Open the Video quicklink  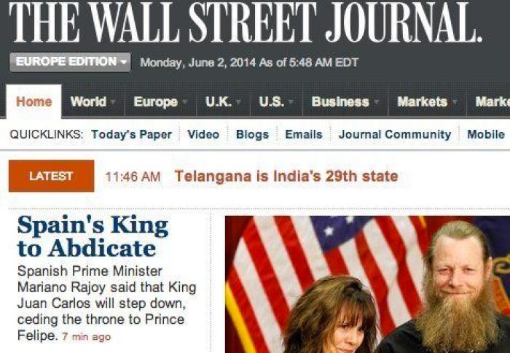pyautogui.click(x=203, y=134)
